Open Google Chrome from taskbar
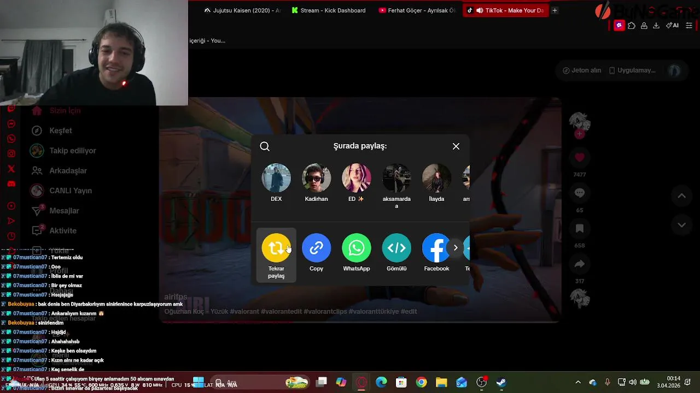This screenshot has width=700, height=393. pyautogui.click(x=421, y=383)
